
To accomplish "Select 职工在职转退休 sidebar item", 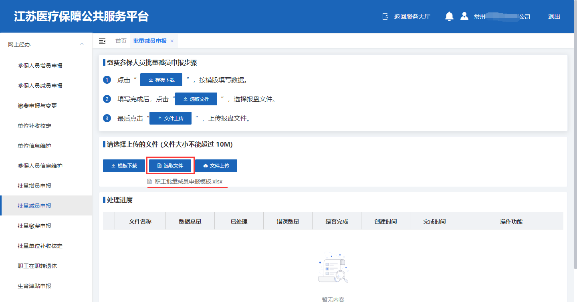I will [37, 266].
